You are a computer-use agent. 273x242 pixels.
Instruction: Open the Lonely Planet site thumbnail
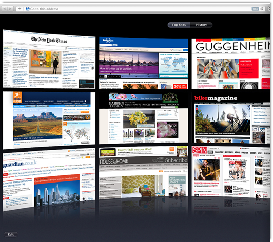point(144,63)
